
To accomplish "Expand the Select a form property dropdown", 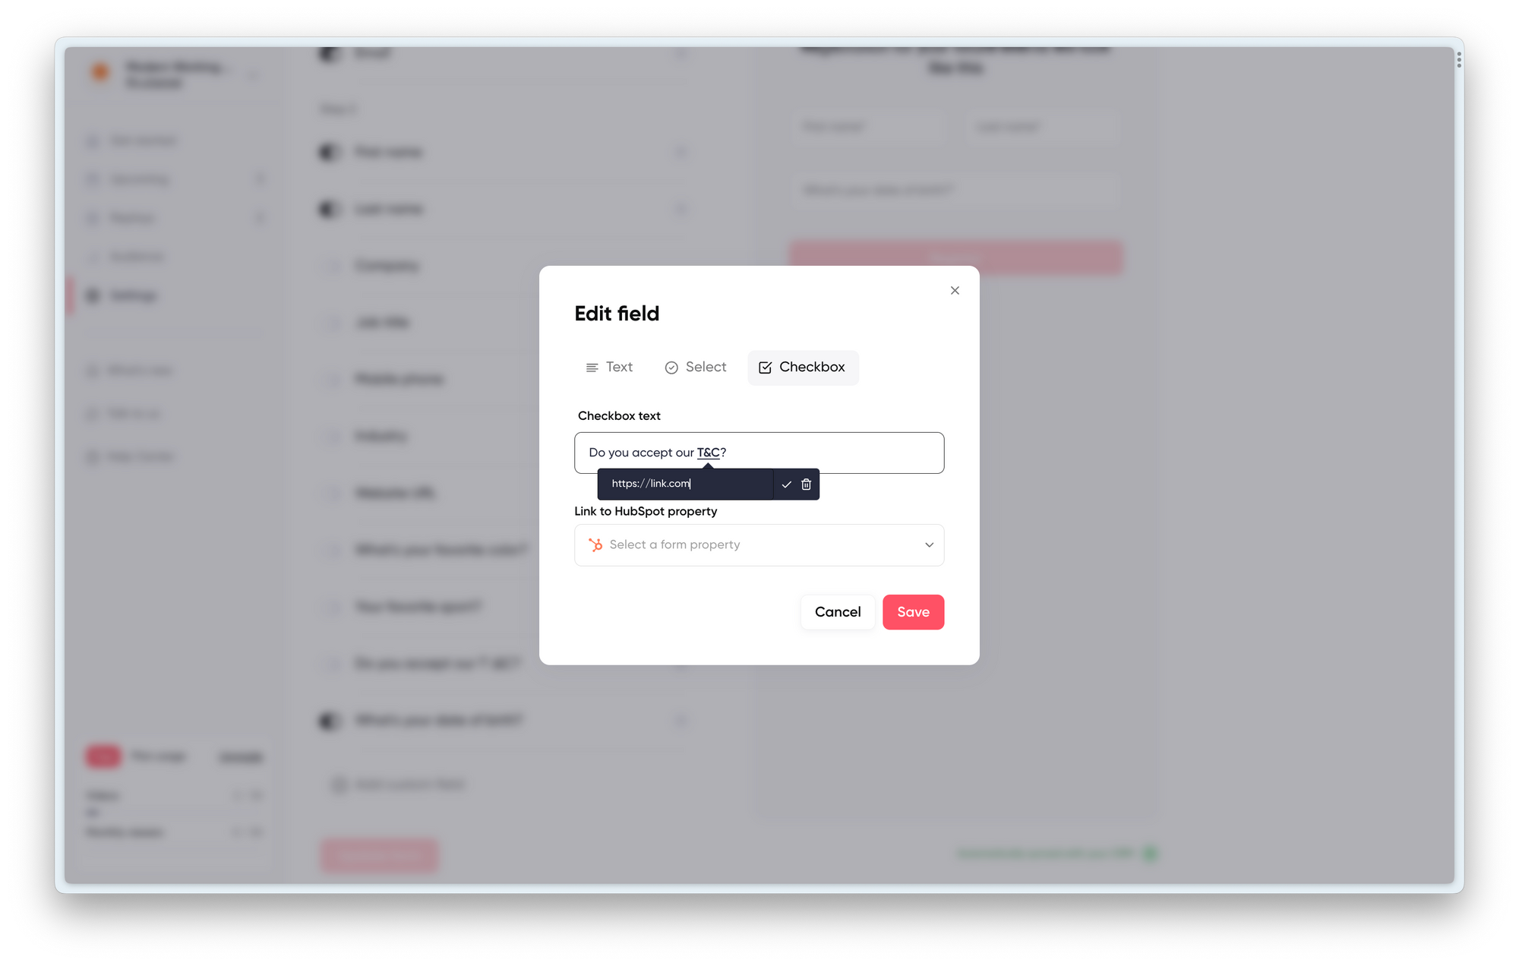I will [759, 545].
